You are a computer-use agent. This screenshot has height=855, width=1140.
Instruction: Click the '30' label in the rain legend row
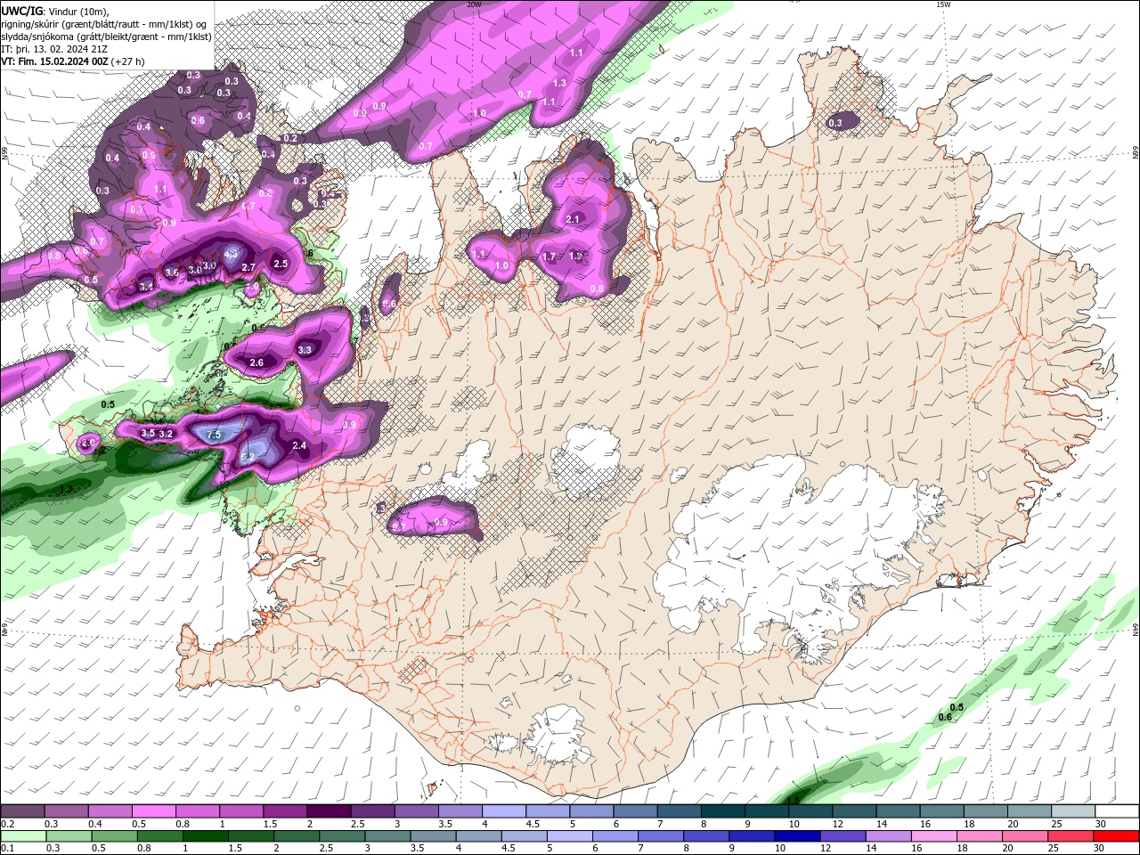(1100, 849)
